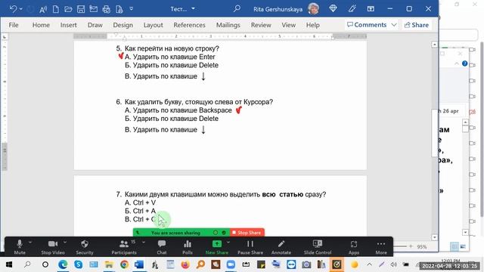Open the File menu
The image size is (484, 272).
click(x=14, y=25)
